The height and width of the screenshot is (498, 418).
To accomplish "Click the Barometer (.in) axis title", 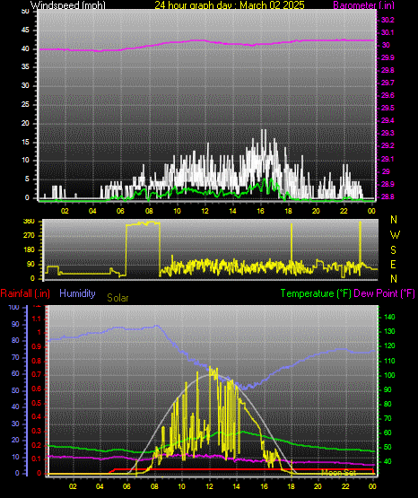I will [363, 5].
